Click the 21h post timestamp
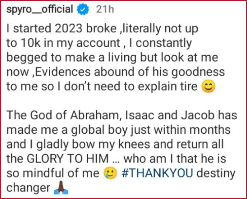The height and width of the screenshot is (199, 247). tap(105, 9)
